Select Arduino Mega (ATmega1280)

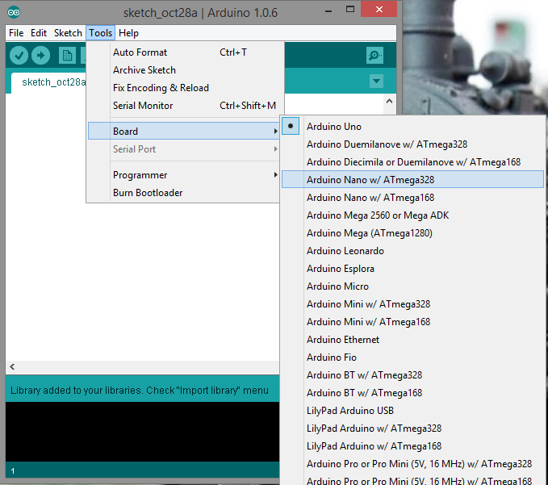(412, 233)
